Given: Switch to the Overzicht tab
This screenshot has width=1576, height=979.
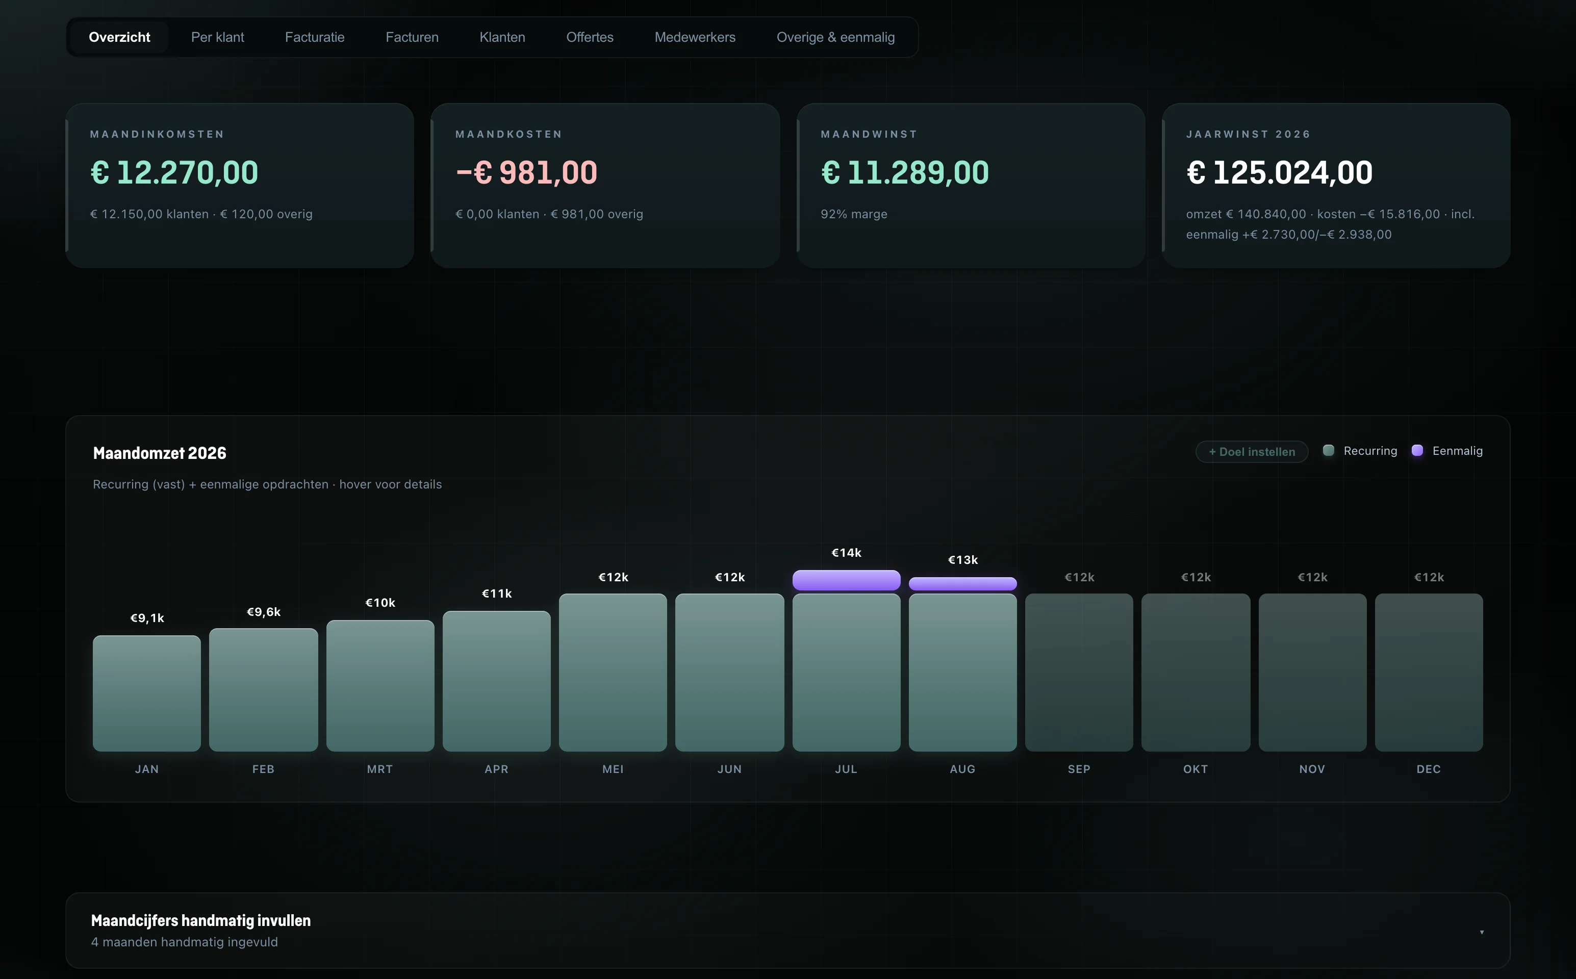Looking at the screenshot, I should (x=119, y=37).
